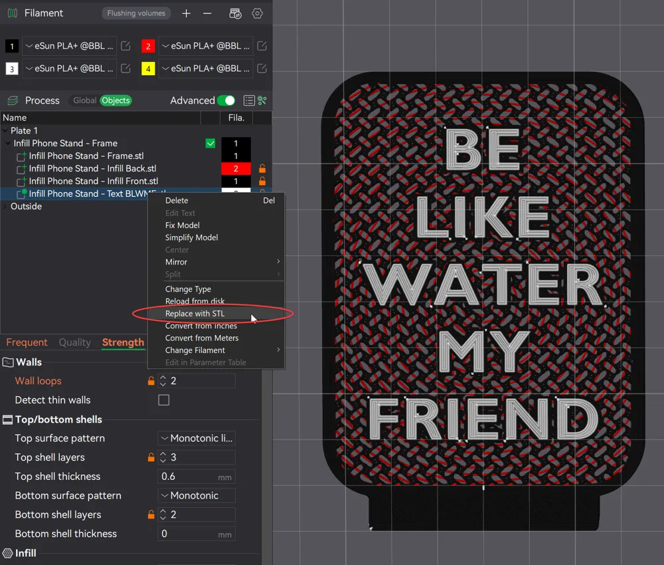Click the Flushing volumes button

click(136, 13)
